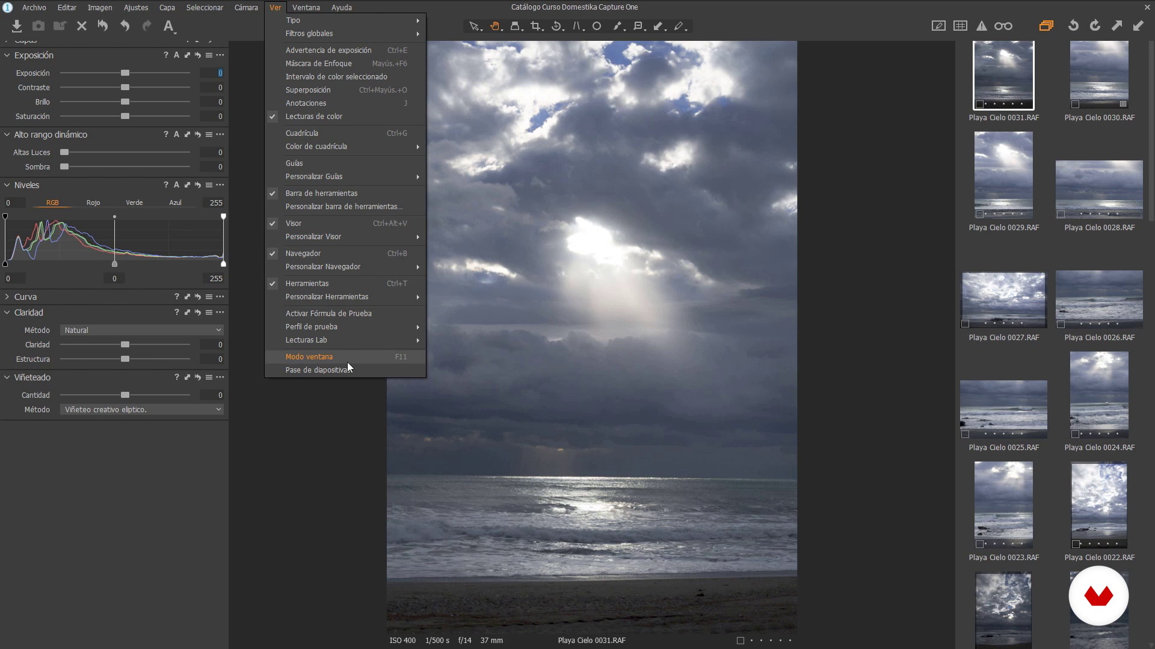
Task: Open the Archivo menu
Action: 34,7
